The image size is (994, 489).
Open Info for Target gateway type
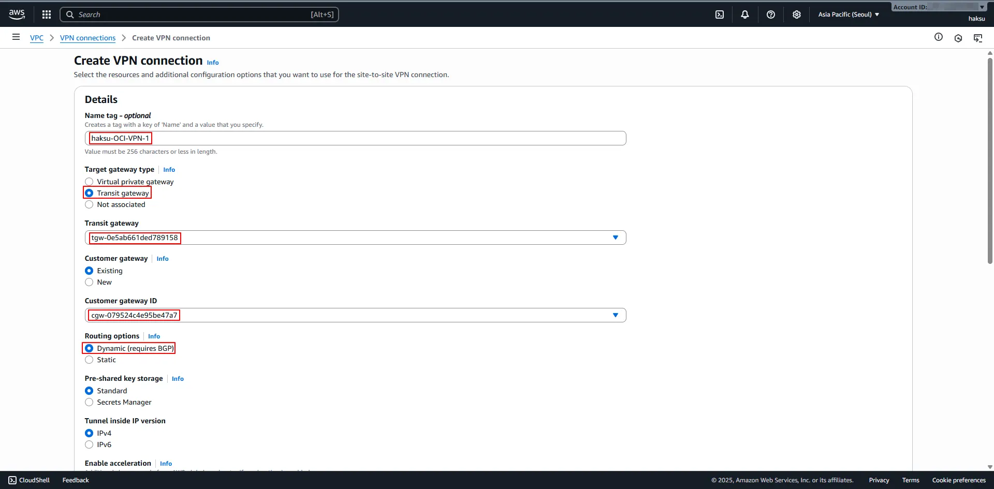pos(169,170)
